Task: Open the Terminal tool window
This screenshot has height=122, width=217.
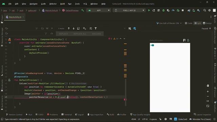Action: pyautogui.click(x=66, y=115)
